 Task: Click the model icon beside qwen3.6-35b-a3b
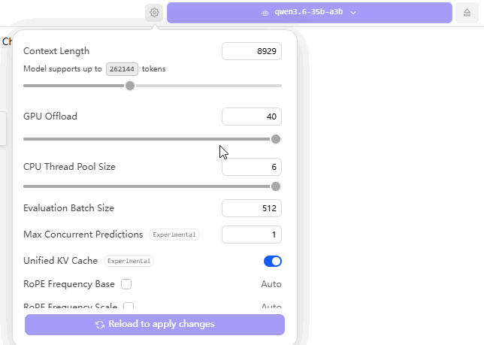pos(265,13)
